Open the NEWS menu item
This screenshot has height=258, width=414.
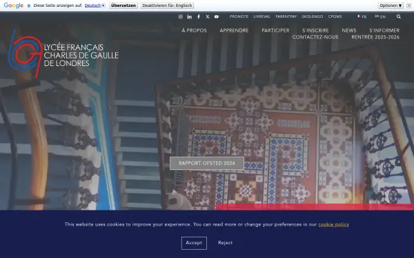coord(349,30)
